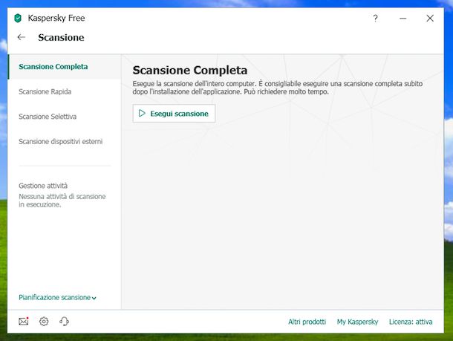Open settings via the gear icon
This screenshot has height=341, width=453.
44,322
